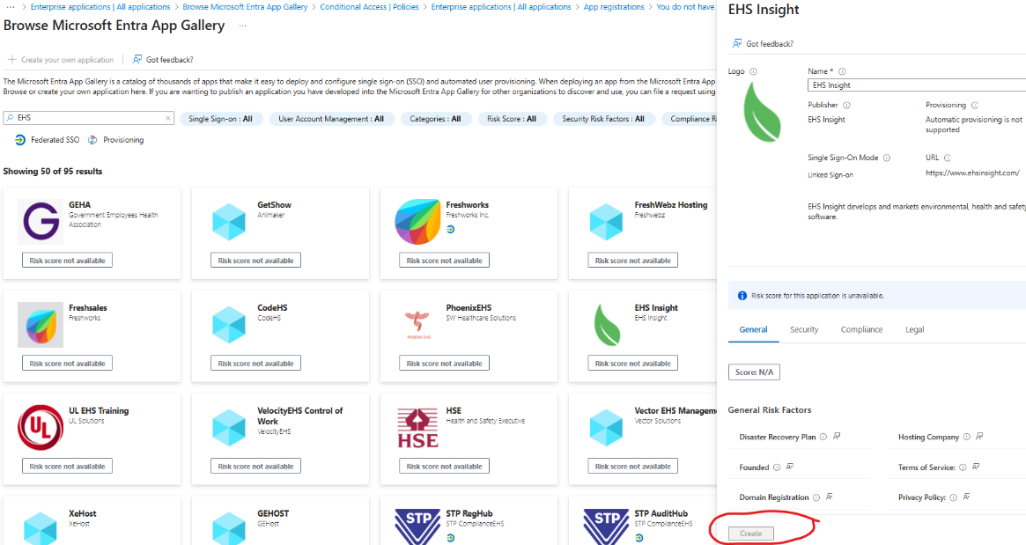Image resolution: width=1026 pixels, height=545 pixels.
Task: Click the Disaster Recovery Plan info icon
Action: pyautogui.click(x=823, y=437)
